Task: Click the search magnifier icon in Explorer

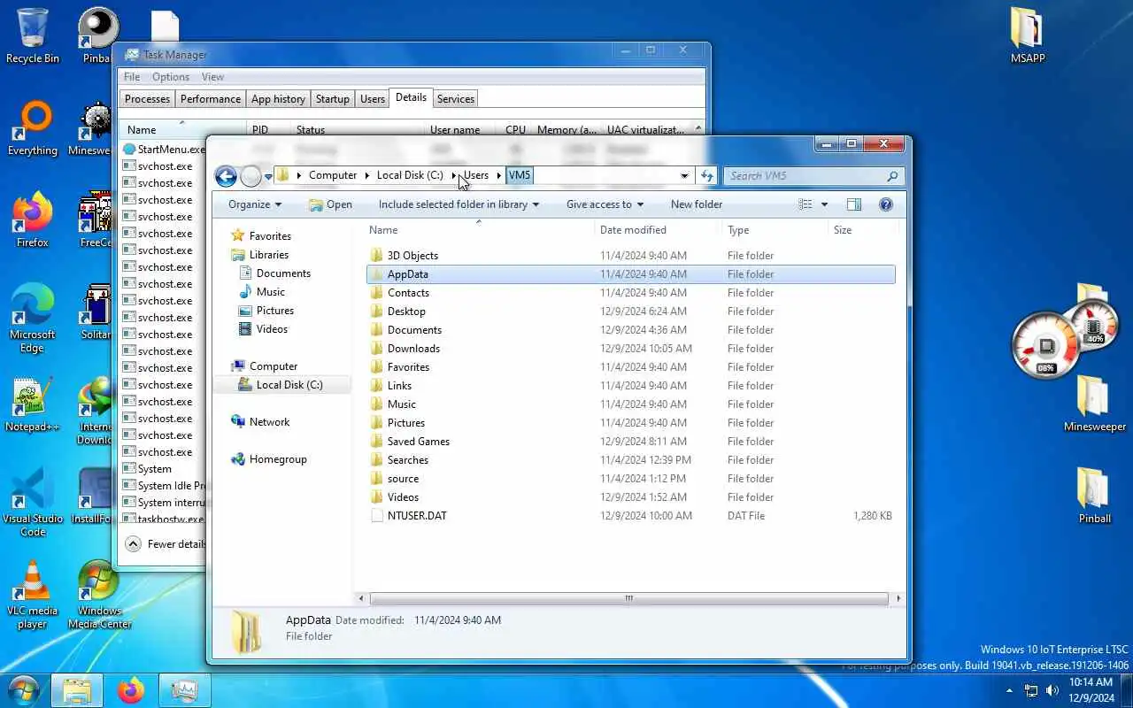Action: click(892, 176)
